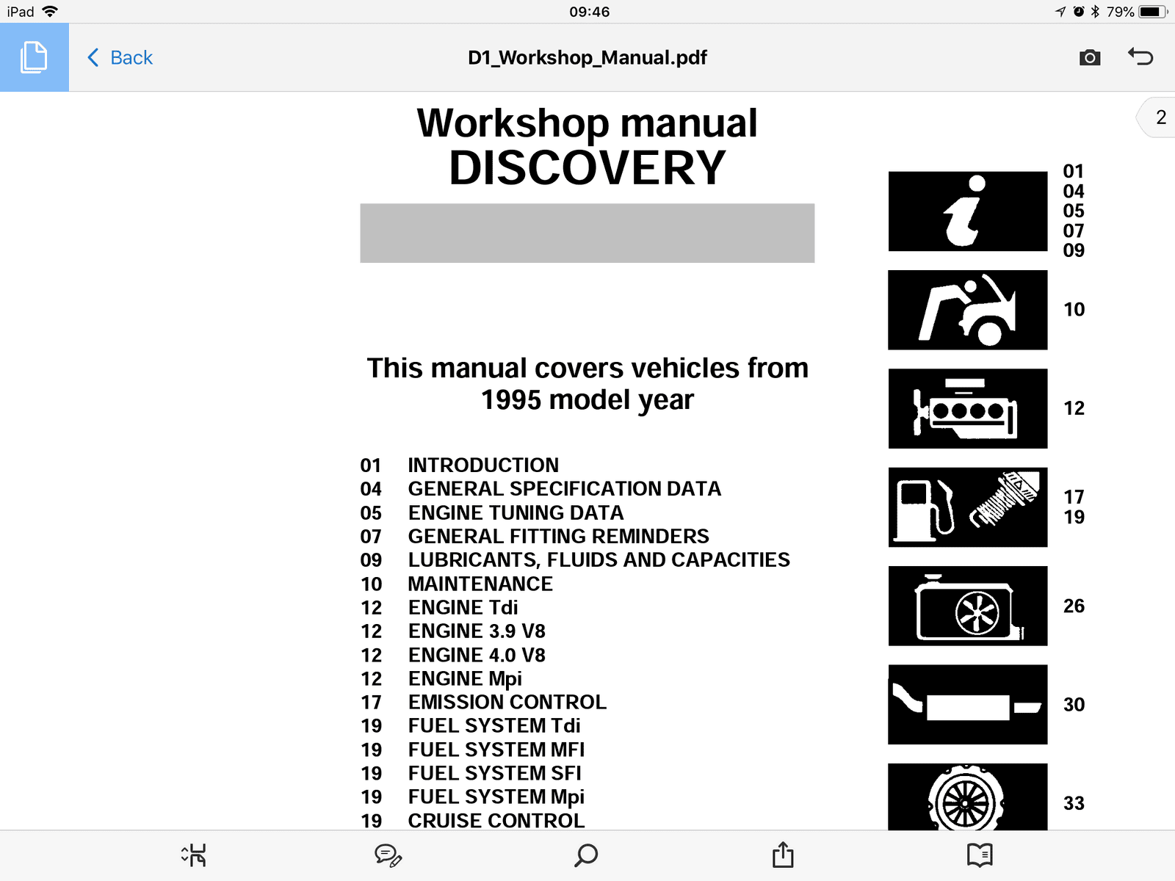Select the FUEL SYSTEM Tdi entry

493,726
